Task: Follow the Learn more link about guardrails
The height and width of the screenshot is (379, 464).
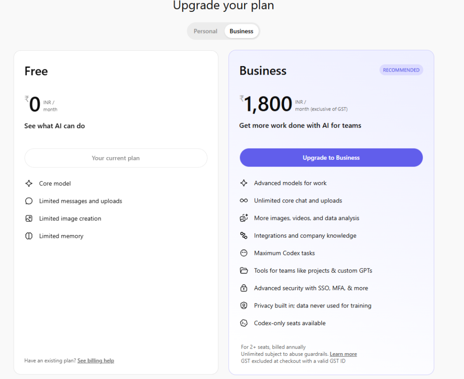Action: 343,354
